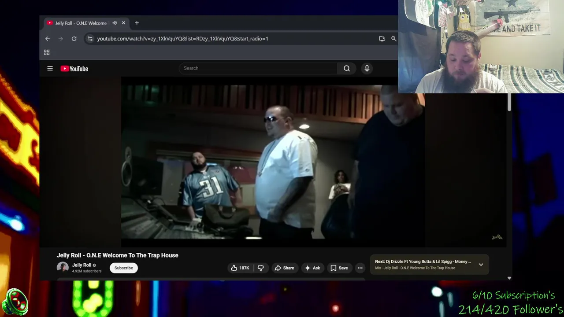Click the Jelly Roll watermark in the video
This screenshot has height=317, width=564.
click(x=497, y=237)
